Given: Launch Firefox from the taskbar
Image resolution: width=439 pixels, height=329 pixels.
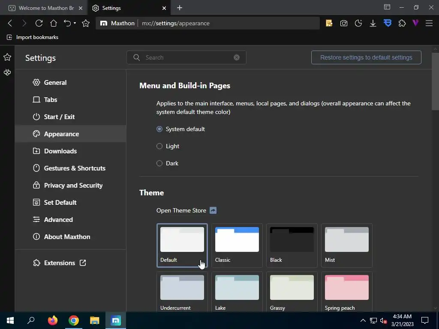Looking at the screenshot, I should coord(53,320).
